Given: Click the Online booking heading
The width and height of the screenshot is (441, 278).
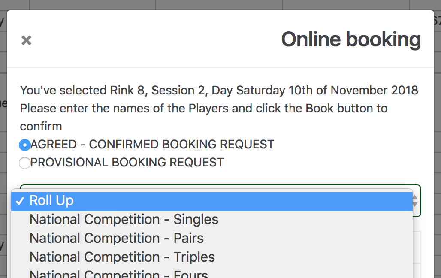Looking at the screenshot, I should coord(350,39).
